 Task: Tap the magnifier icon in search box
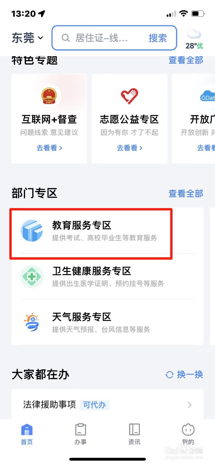click(x=66, y=38)
